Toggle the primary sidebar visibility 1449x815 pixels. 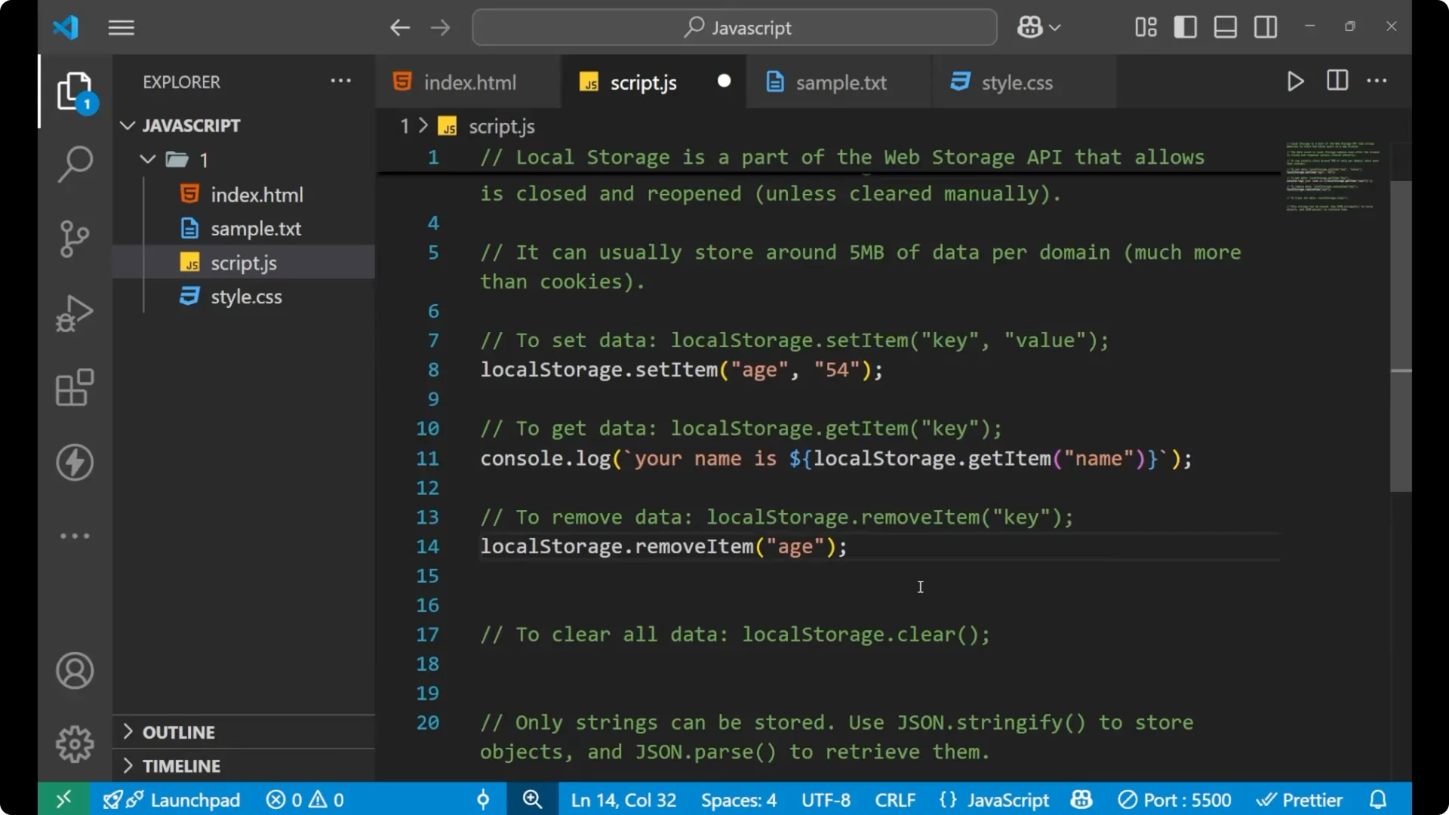tap(1185, 26)
